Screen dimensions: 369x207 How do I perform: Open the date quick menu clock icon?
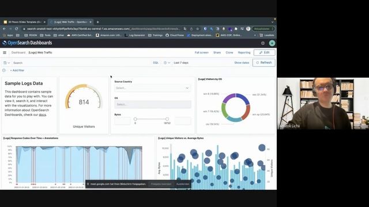coord(167,63)
